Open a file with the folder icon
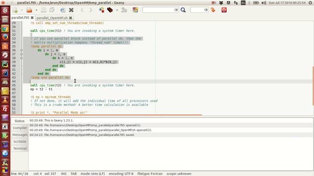This screenshot has height=176, width=314. pyautogui.click(x=29, y=10)
